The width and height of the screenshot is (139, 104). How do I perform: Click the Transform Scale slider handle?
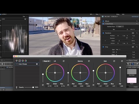119,41
